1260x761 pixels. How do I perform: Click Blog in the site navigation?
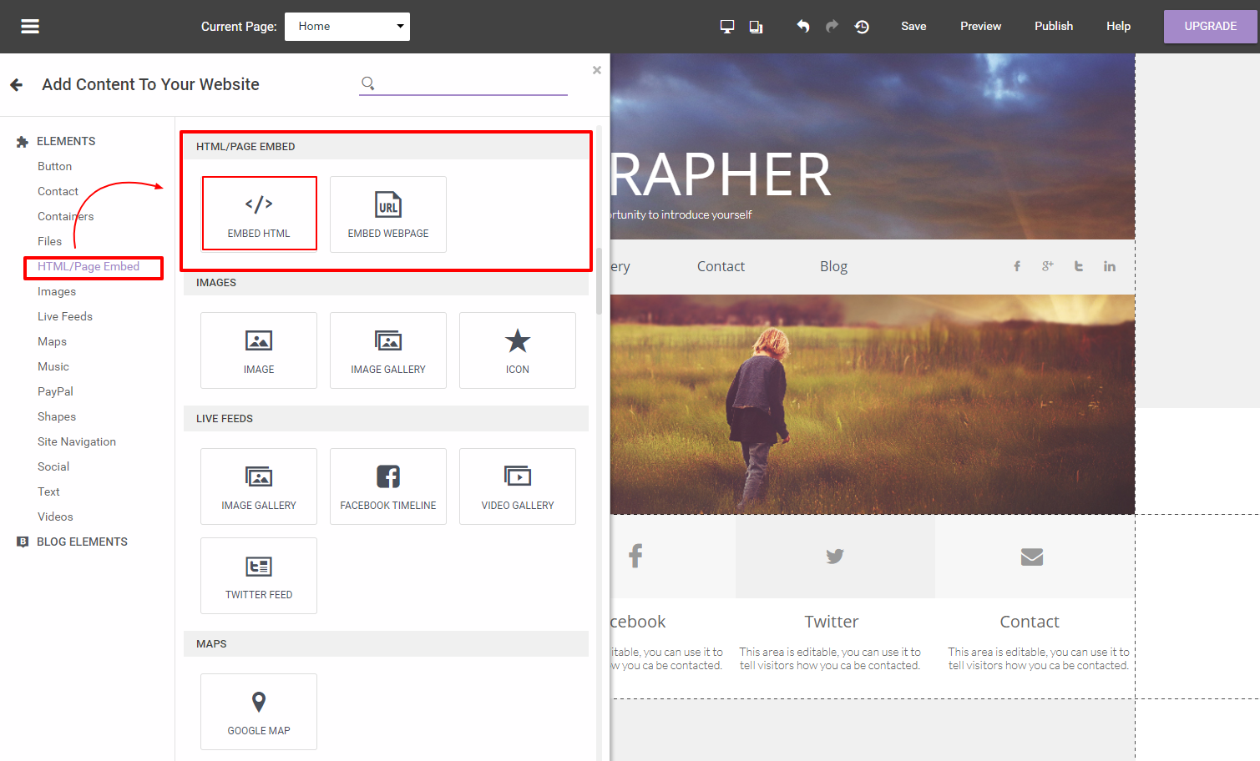click(x=833, y=266)
